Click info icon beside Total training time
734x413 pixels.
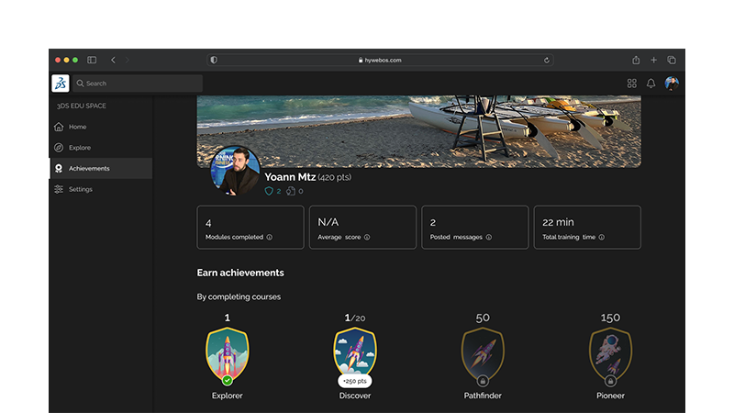tap(603, 237)
